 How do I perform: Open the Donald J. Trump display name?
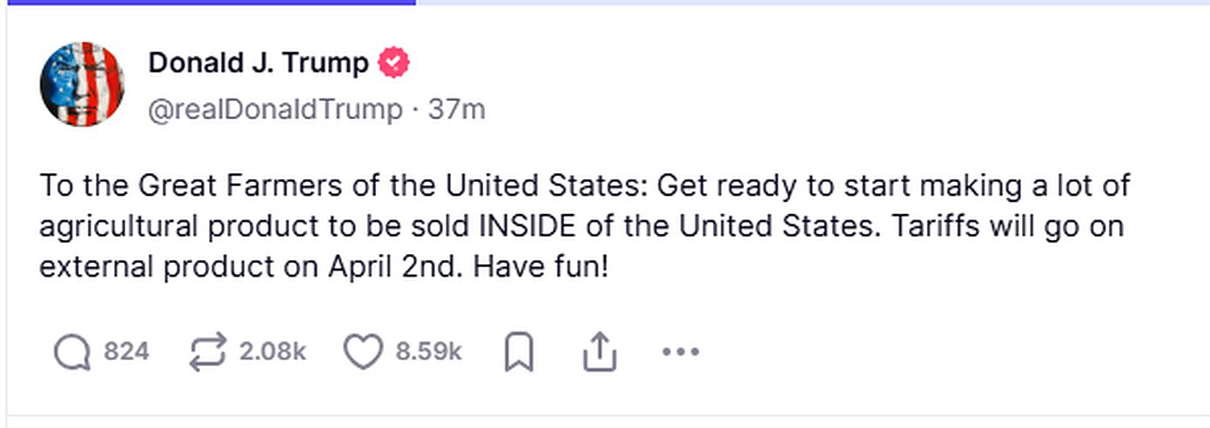pos(259,63)
